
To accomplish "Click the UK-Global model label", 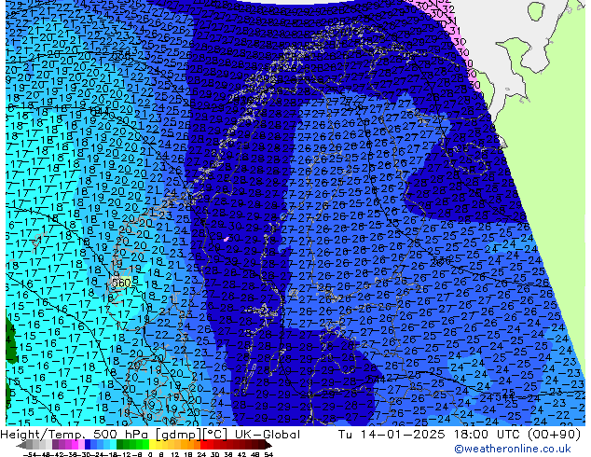I will coord(268,435).
